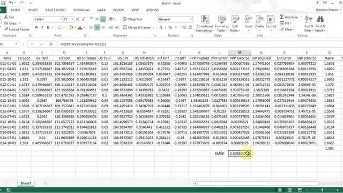Viewport: 343px width, 193px height.
Task: Open Find & Select binoculars menu
Action: point(320,24)
